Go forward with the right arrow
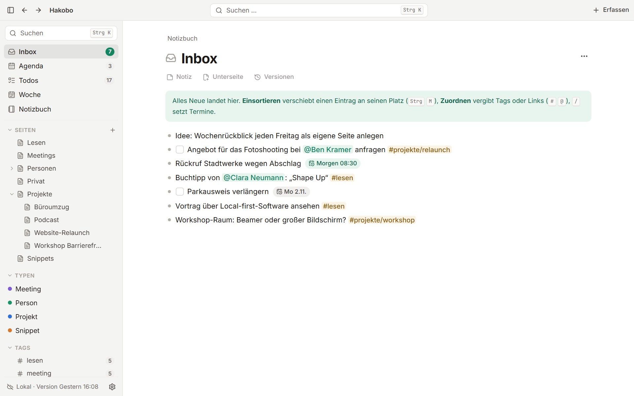 (38, 10)
